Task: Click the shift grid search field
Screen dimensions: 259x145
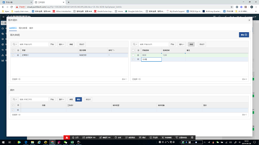Action: click(x=34, y=44)
